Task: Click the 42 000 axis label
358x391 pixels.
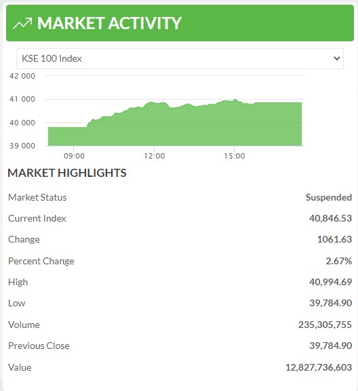Action: tap(22, 76)
